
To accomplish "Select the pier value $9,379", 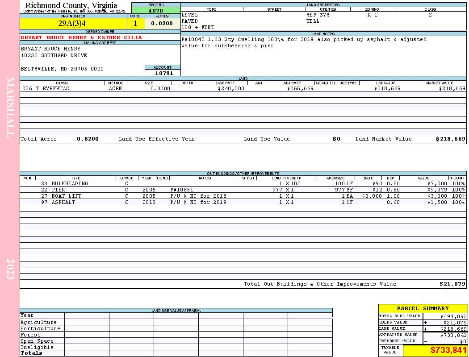I will point(437,190).
